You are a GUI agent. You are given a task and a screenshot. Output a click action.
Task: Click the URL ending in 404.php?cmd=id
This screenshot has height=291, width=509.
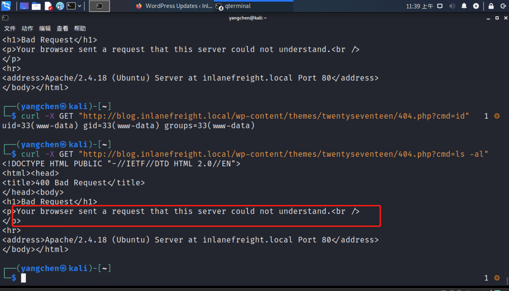tap(274, 116)
